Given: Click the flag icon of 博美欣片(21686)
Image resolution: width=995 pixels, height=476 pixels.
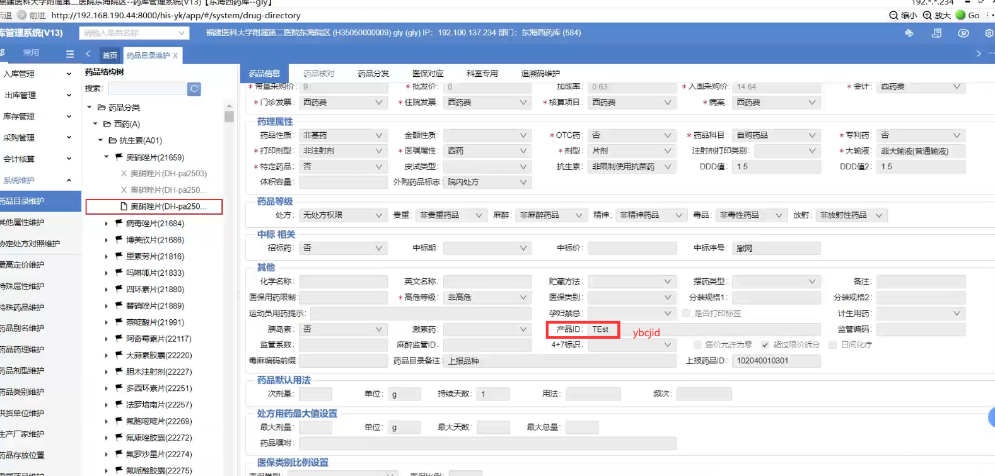Looking at the screenshot, I should pos(119,239).
